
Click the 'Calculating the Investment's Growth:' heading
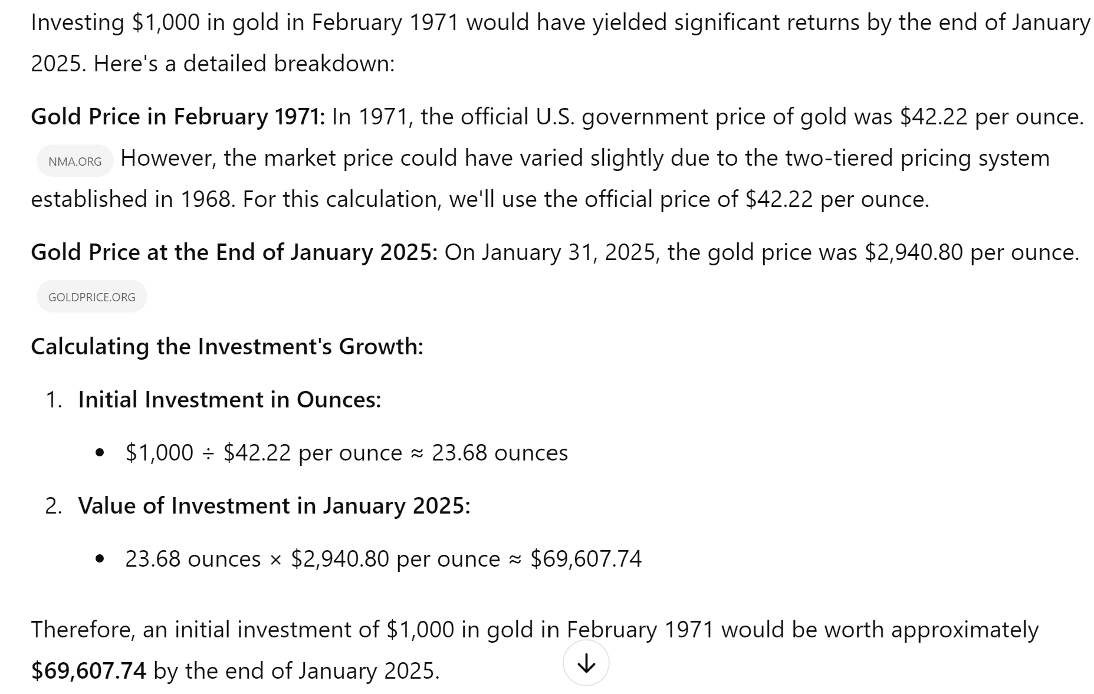pyautogui.click(x=227, y=347)
